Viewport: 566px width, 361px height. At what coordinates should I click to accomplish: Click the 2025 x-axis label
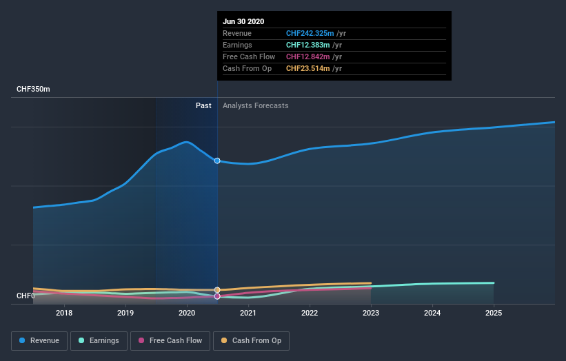[494, 313]
